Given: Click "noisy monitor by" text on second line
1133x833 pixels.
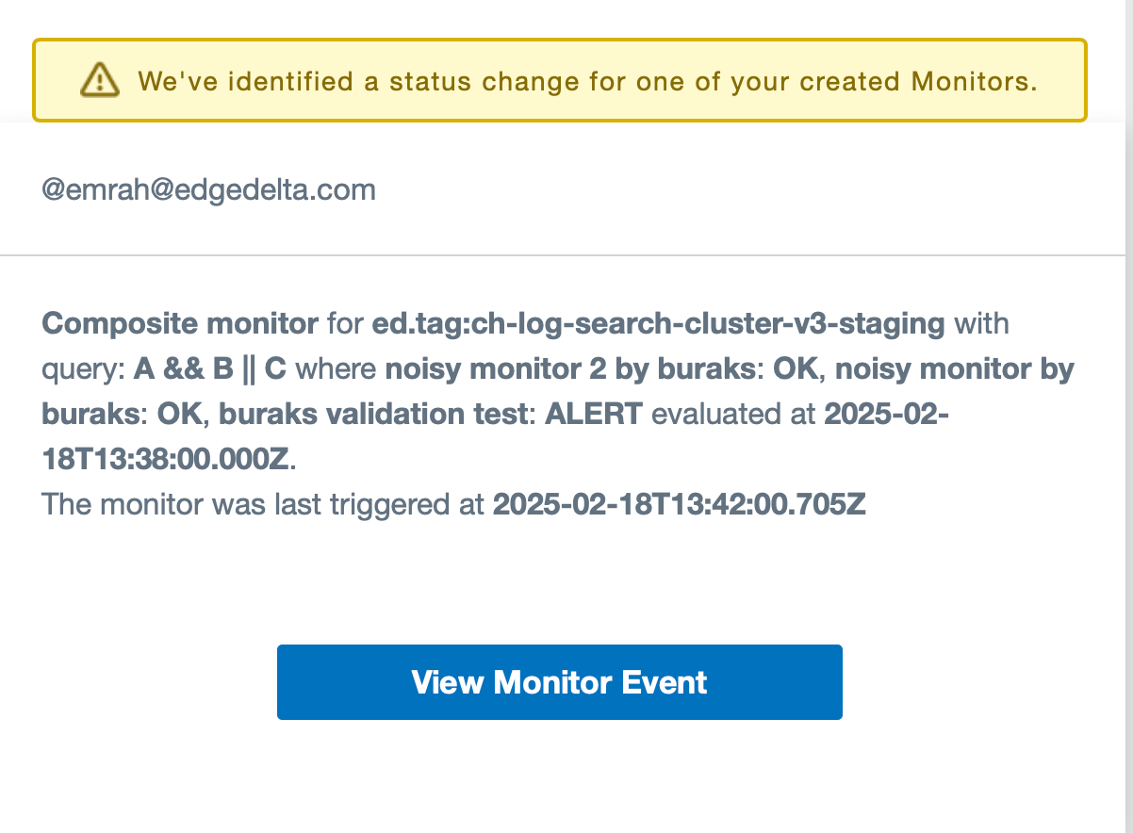Looking at the screenshot, I should (x=956, y=369).
